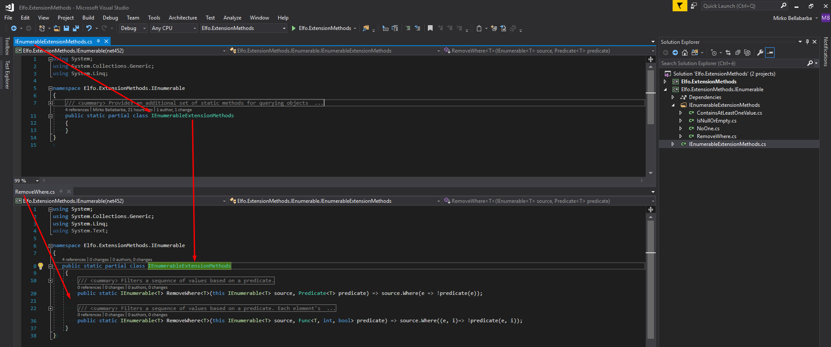Select ContainsAtLeastOneValue.cs in Solution Explorer

click(x=729, y=113)
